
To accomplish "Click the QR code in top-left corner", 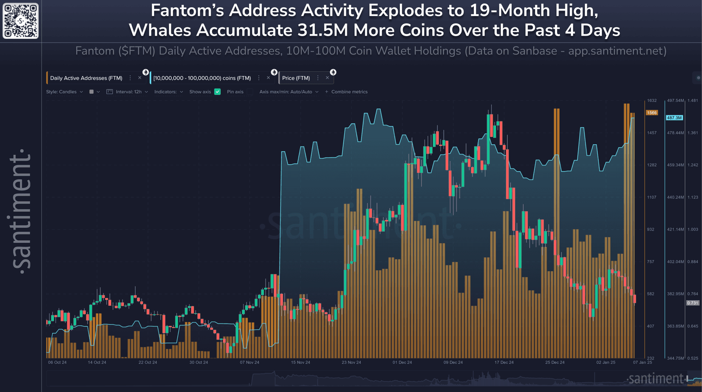I will (x=21, y=21).
